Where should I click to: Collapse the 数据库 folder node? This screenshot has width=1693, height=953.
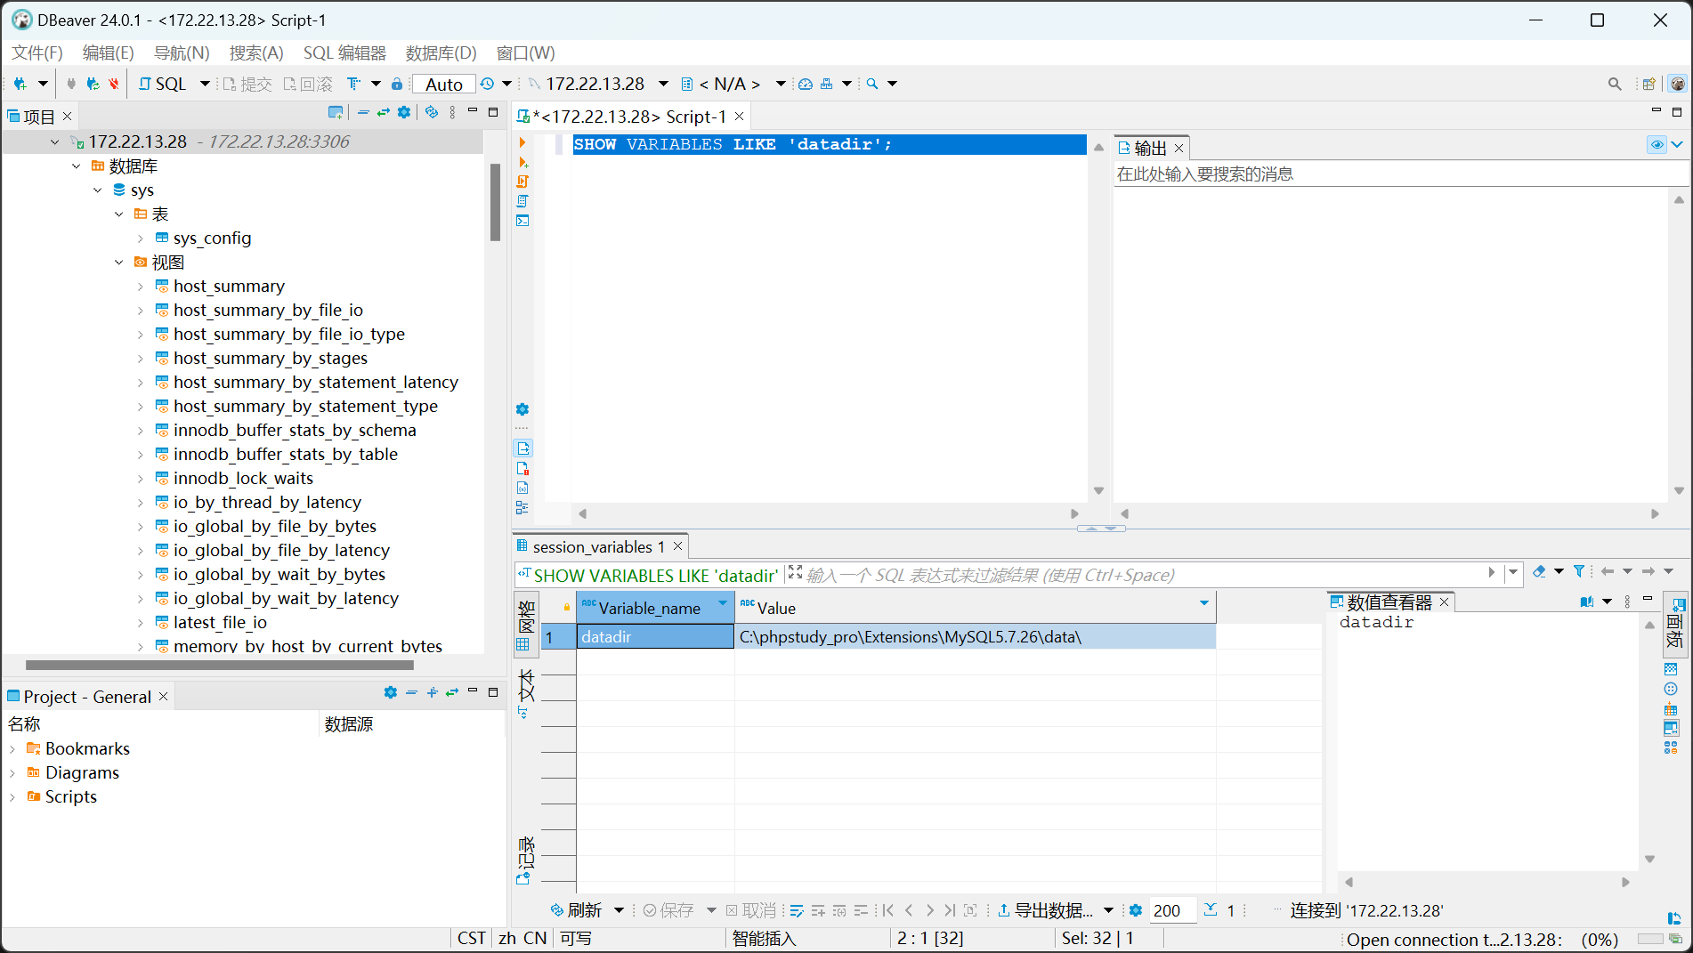[x=76, y=166]
